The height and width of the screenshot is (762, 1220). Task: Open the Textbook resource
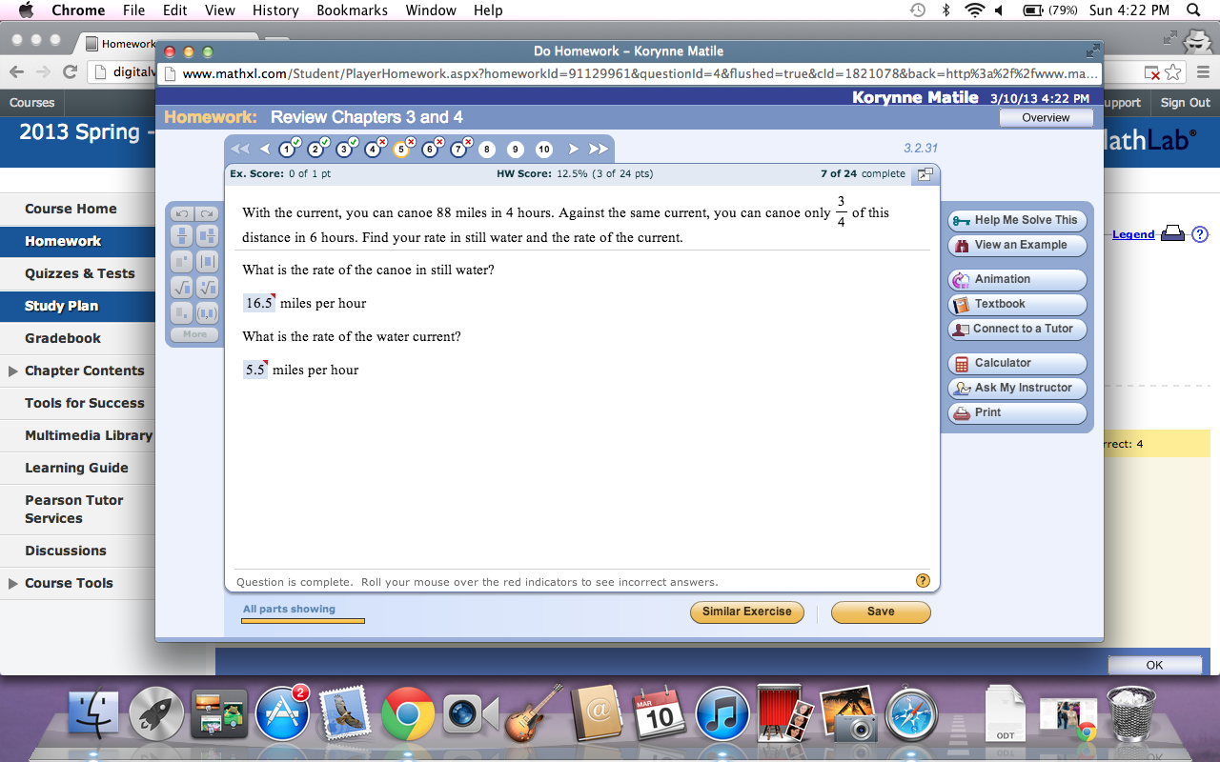click(x=1017, y=304)
